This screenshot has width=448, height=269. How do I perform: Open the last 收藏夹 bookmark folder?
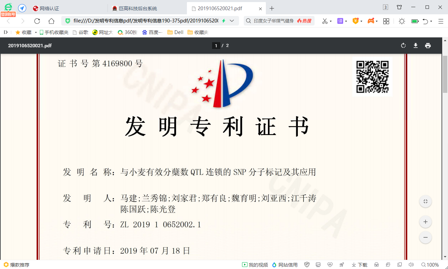pyautogui.click(x=198, y=32)
